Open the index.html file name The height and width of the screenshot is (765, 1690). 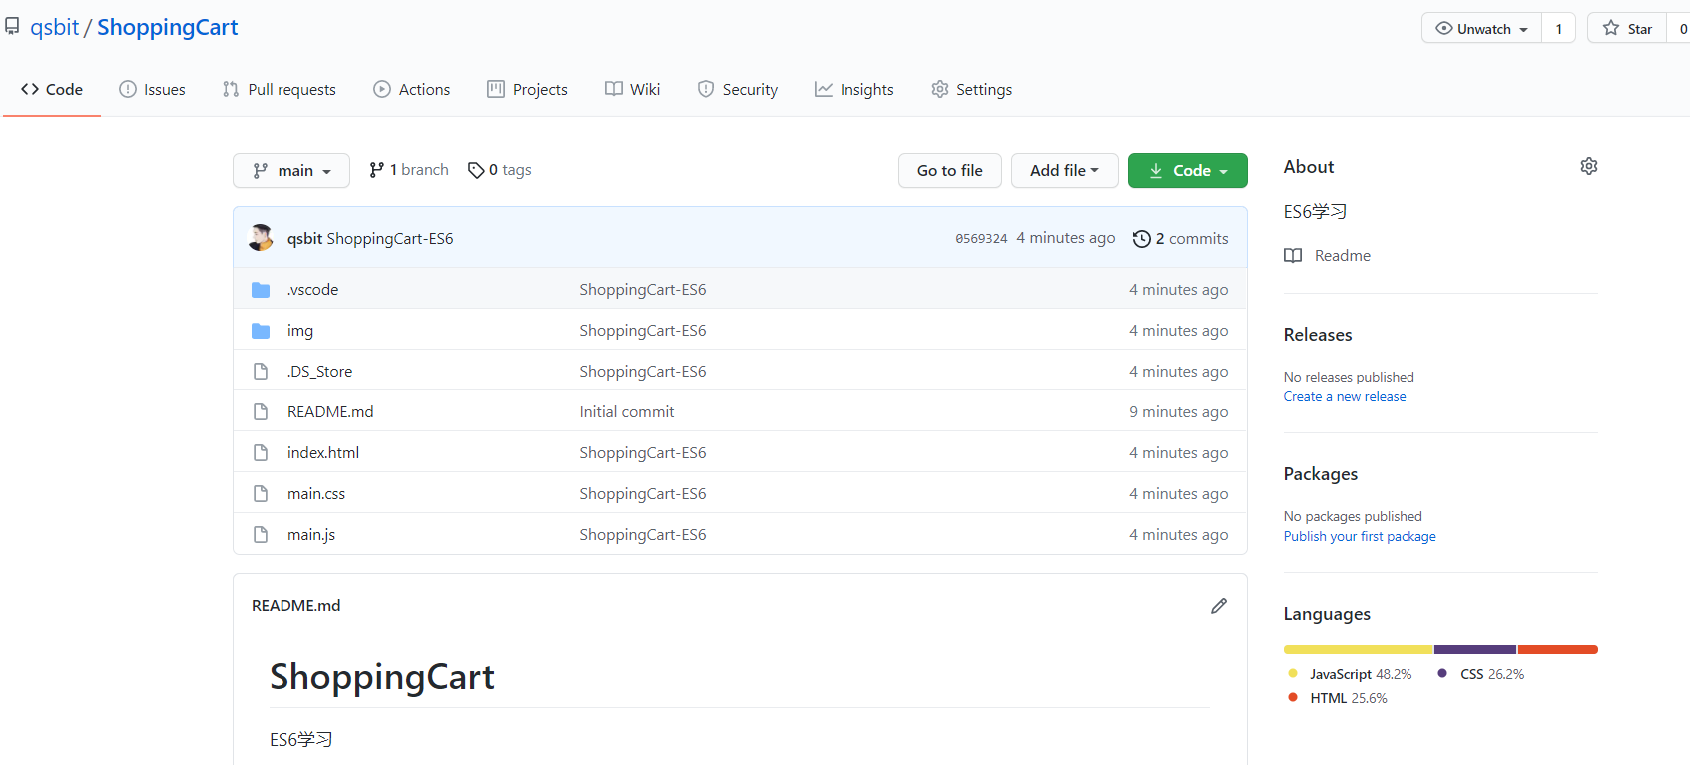323,453
